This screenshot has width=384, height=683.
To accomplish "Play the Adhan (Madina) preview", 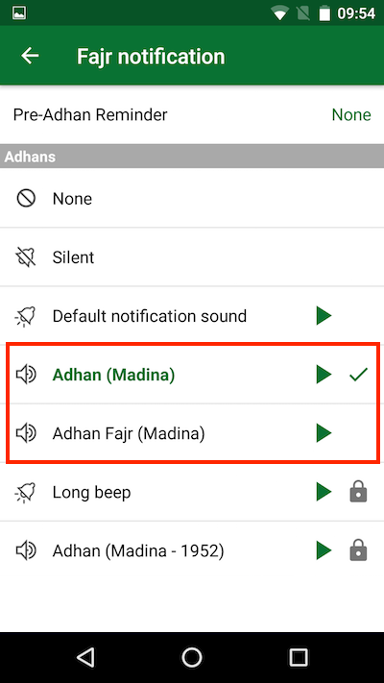I will pyautogui.click(x=324, y=375).
